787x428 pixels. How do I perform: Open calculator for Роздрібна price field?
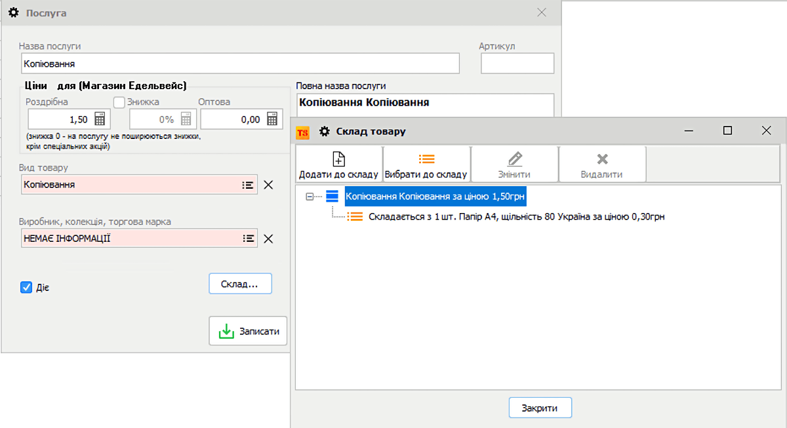click(100, 119)
